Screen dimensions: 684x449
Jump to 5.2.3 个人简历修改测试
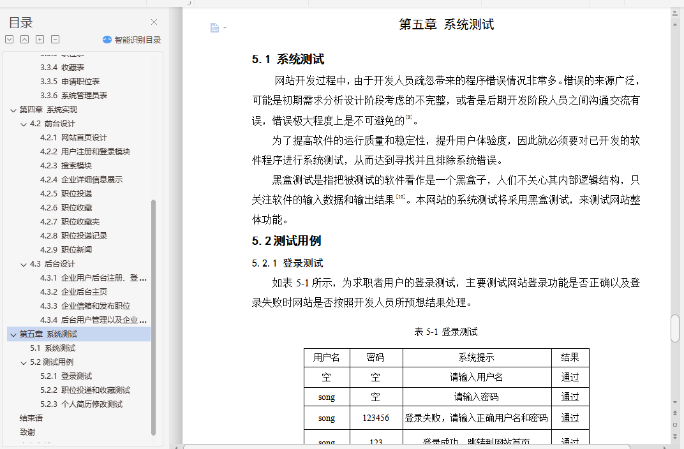click(x=81, y=404)
